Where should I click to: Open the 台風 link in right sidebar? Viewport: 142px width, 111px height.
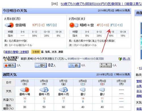[139, 86]
